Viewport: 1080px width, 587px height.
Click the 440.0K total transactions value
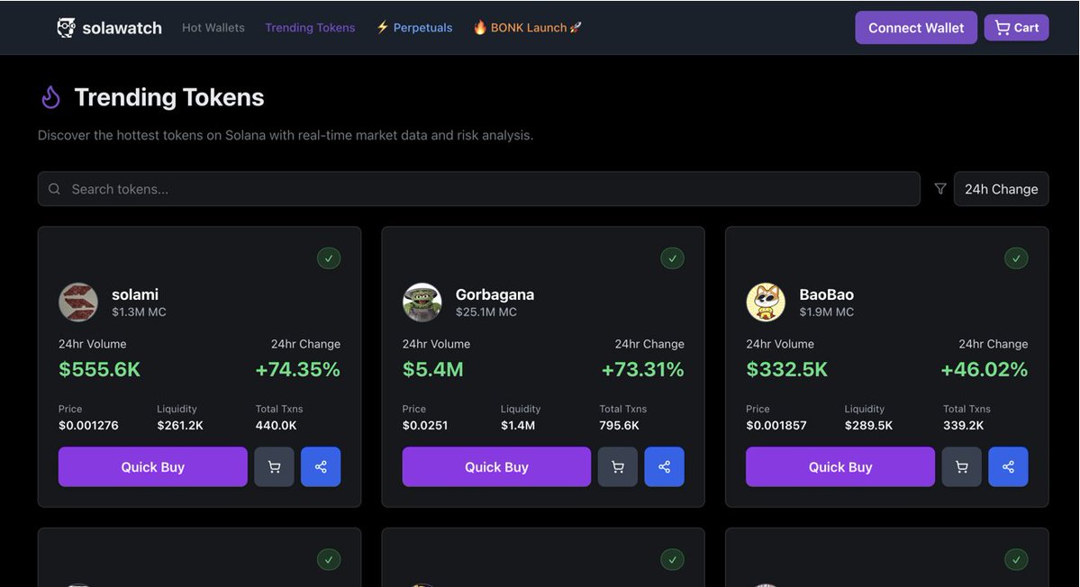pyautogui.click(x=277, y=425)
